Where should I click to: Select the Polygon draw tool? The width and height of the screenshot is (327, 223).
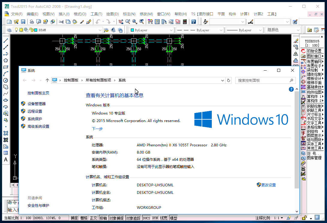click(6, 60)
